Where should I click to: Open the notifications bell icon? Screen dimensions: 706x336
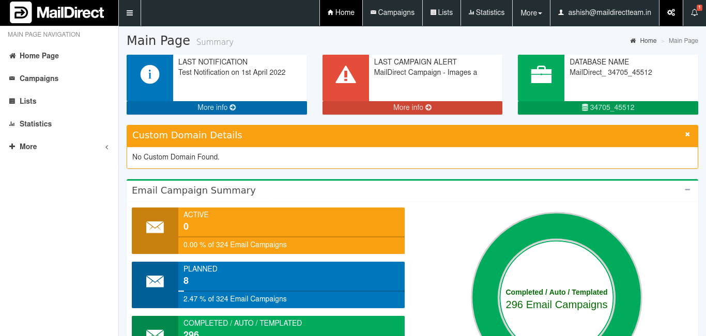pos(694,13)
